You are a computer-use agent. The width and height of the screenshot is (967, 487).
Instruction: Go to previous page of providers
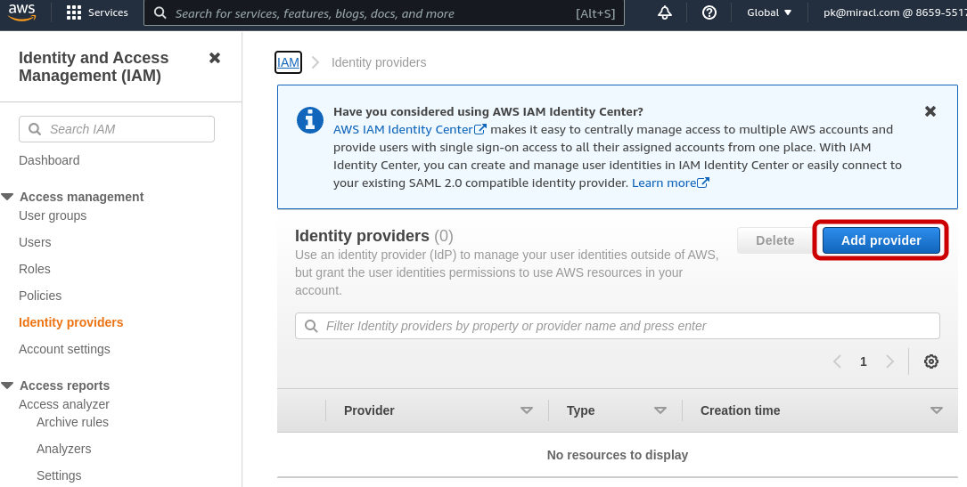pyautogui.click(x=837, y=361)
